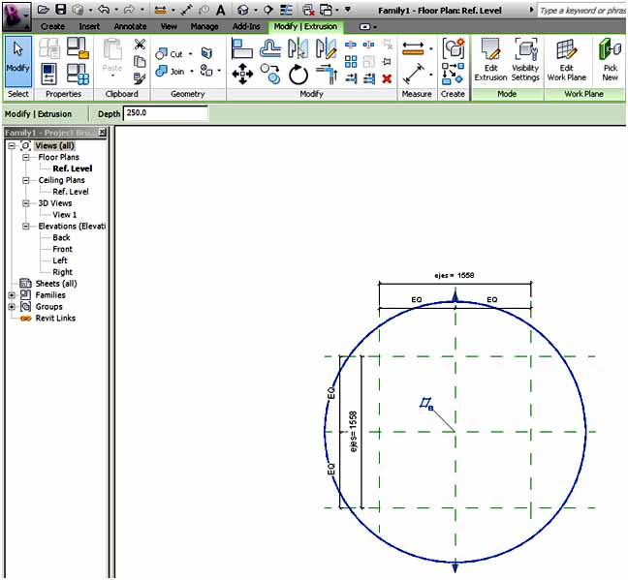Select the Front elevation view
This screenshot has width=628, height=580.
click(x=62, y=249)
